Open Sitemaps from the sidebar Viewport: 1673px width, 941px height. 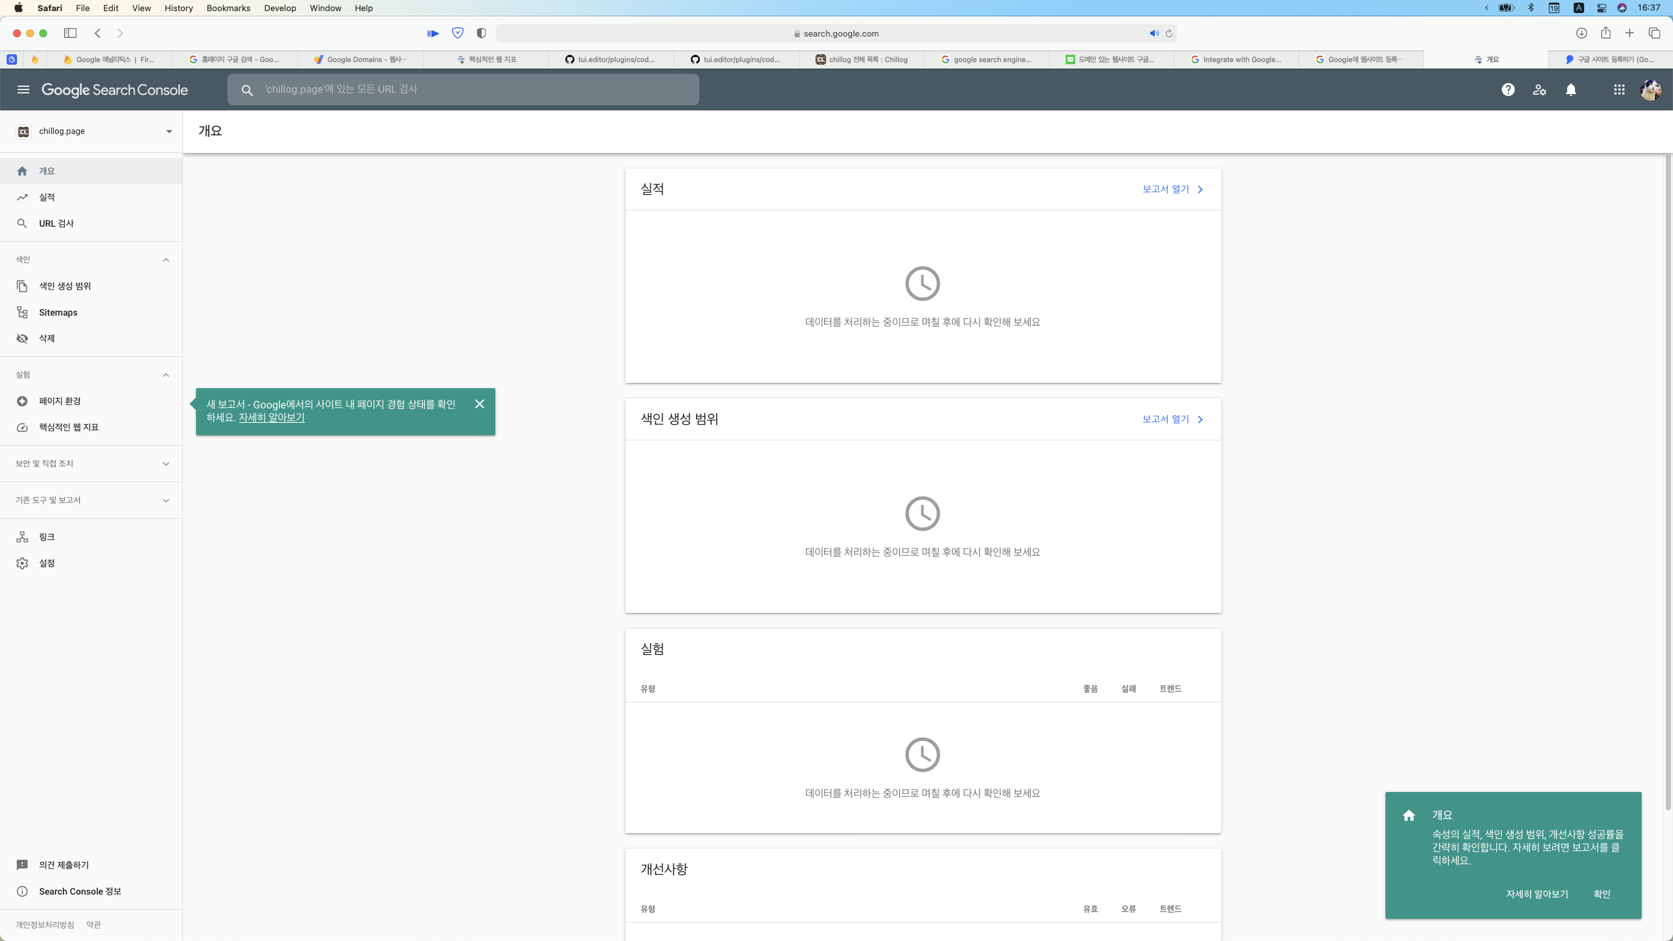tap(58, 312)
